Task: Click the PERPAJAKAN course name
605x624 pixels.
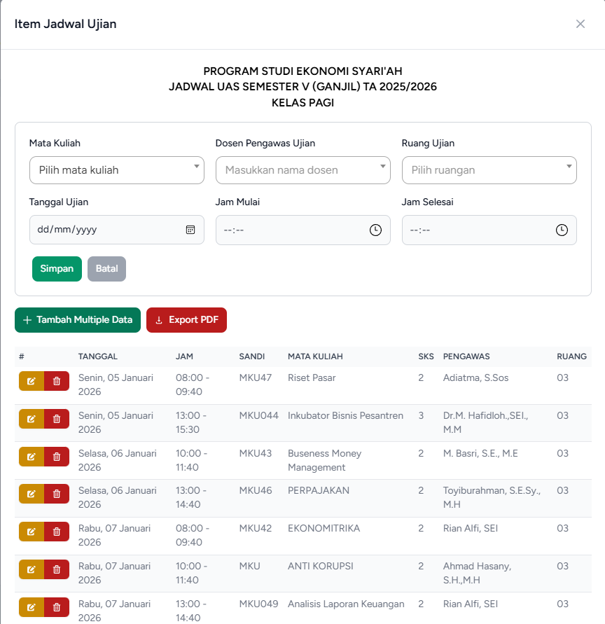Action: click(319, 490)
